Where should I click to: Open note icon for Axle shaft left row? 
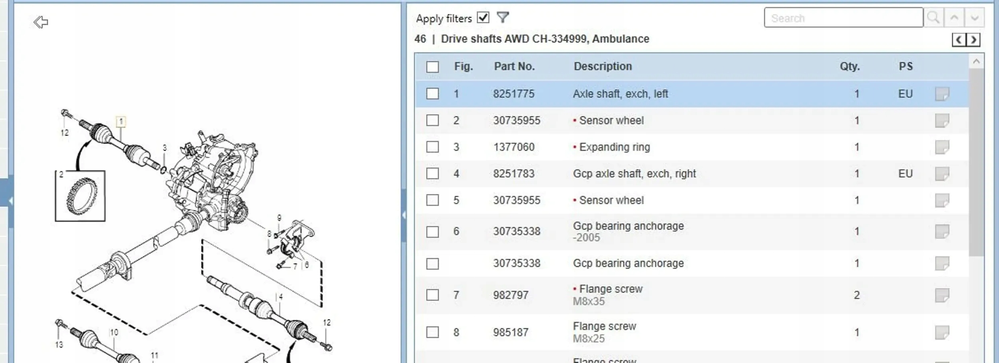point(942,94)
